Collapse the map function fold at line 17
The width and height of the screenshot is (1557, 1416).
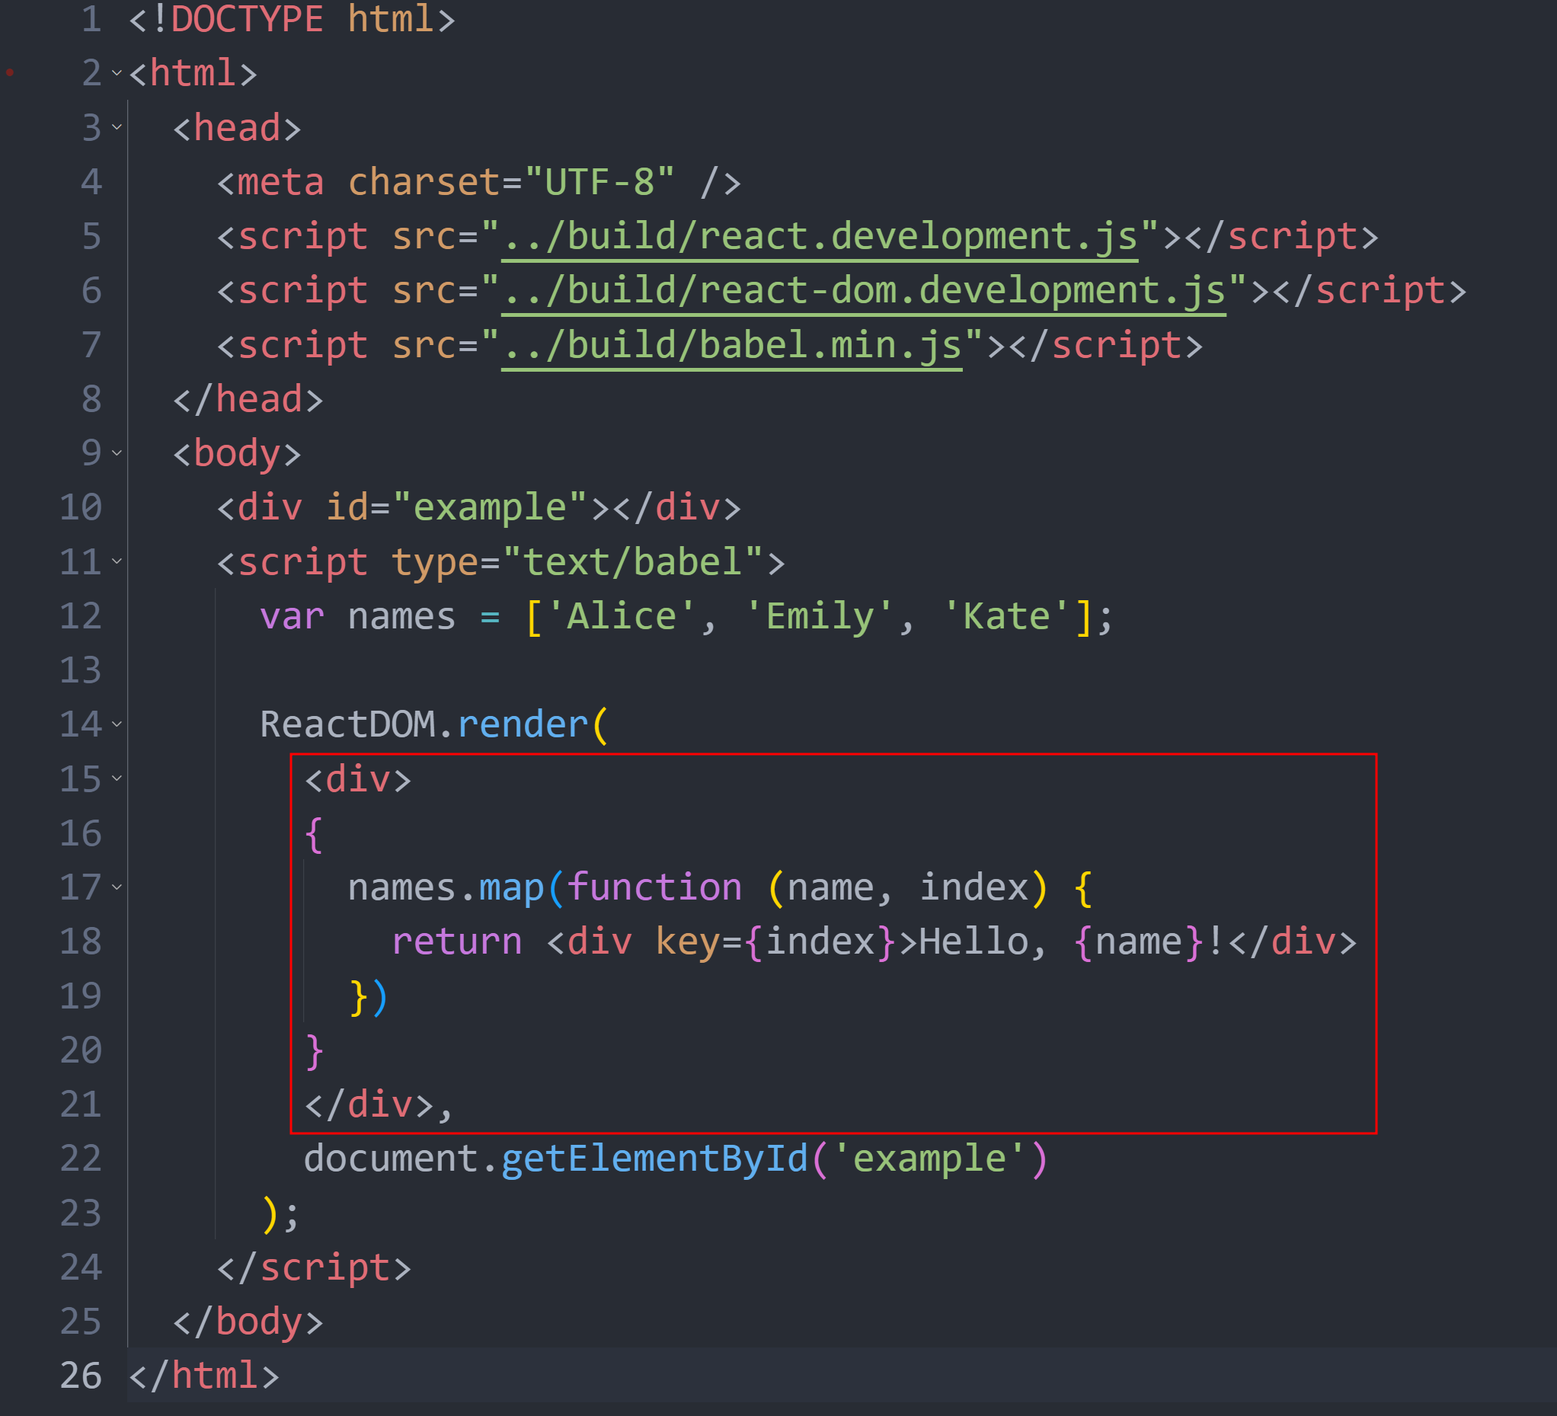pos(117,887)
